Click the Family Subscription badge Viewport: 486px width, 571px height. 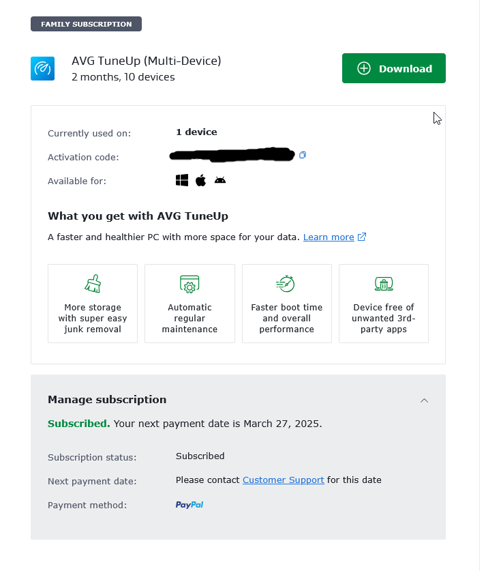click(86, 24)
